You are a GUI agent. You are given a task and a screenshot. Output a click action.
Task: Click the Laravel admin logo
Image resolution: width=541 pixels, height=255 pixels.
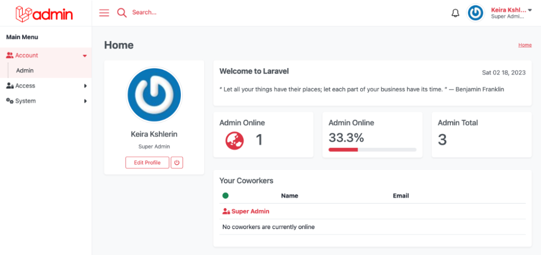[x=44, y=14]
